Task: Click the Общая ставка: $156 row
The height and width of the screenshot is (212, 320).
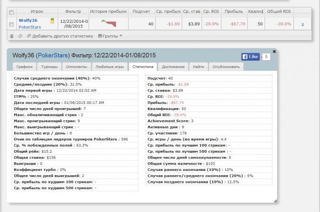Action: (75, 158)
